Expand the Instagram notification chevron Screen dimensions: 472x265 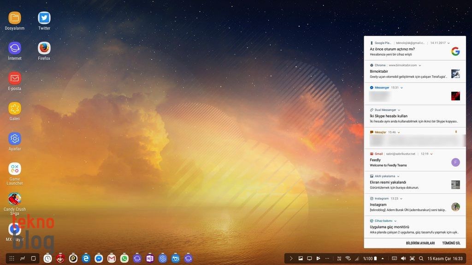click(401, 199)
